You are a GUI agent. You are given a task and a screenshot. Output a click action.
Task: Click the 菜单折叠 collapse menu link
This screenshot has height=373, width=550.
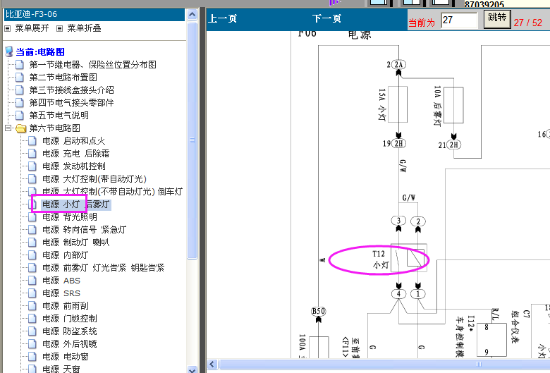[84, 28]
